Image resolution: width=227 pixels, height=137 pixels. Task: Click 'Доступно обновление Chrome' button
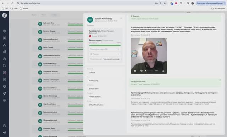(211, 3)
